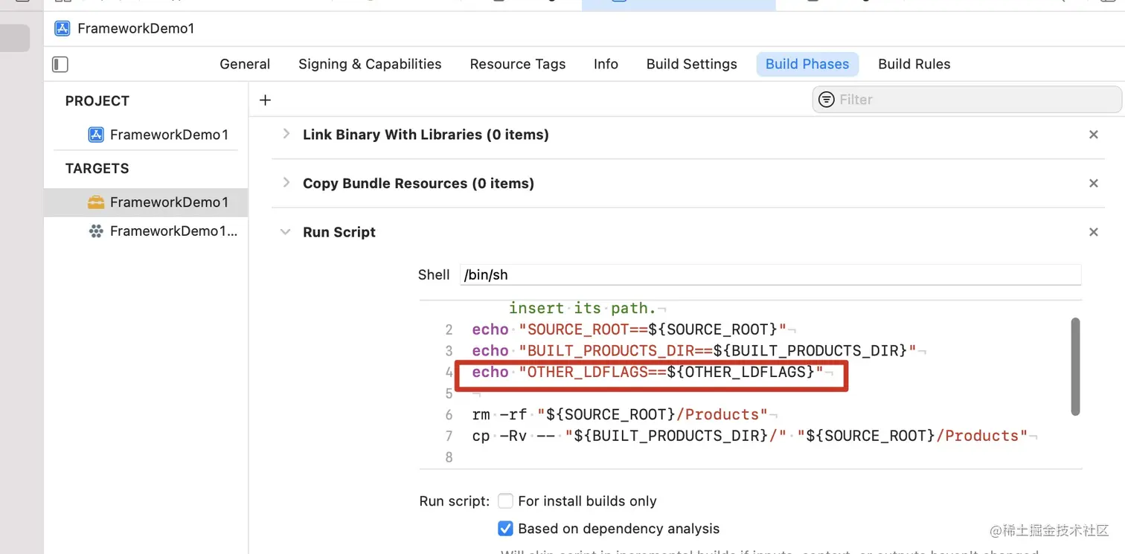Disable Based on dependency analysis checkbox
This screenshot has height=554, width=1125.
coord(506,529)
